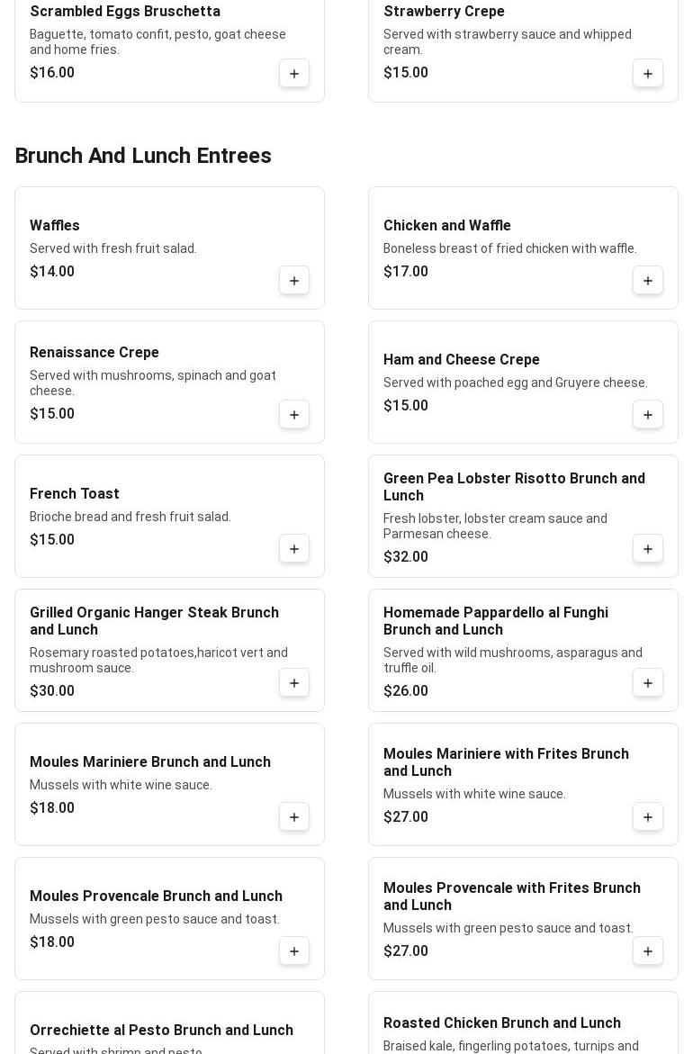
Task: Add Homemade Pappardello al Funghi
Action: [x=647, y=683]
